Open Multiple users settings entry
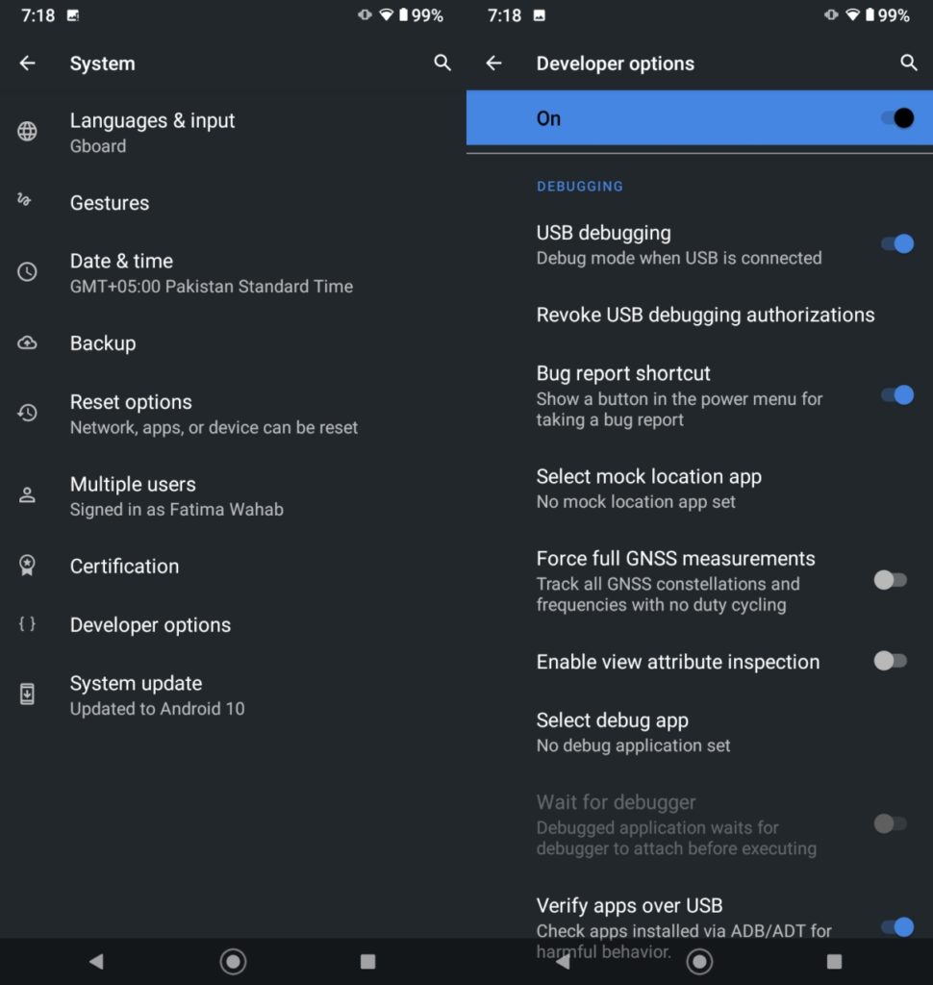933x985 pixels. tap(176, 496)
